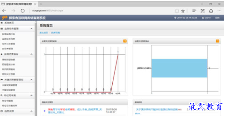Click the second breadcrumb link next to 系统首页
The height and width of the screenshot is (116, 225).
click(55, 33)
